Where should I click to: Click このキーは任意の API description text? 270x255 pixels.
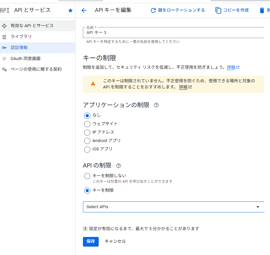132,181
